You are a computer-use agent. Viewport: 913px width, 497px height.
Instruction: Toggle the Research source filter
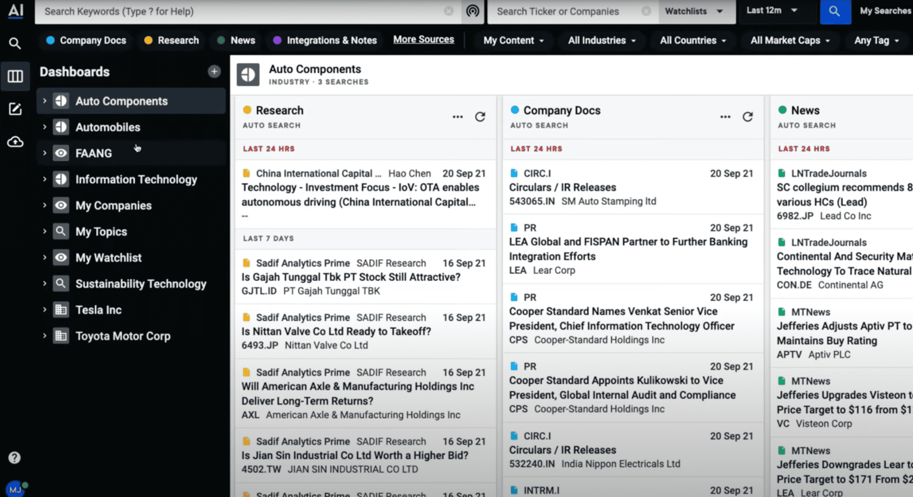(172, 40)
